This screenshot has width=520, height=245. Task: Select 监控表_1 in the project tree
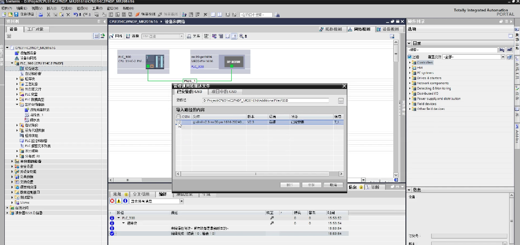[x=37, y=115]
